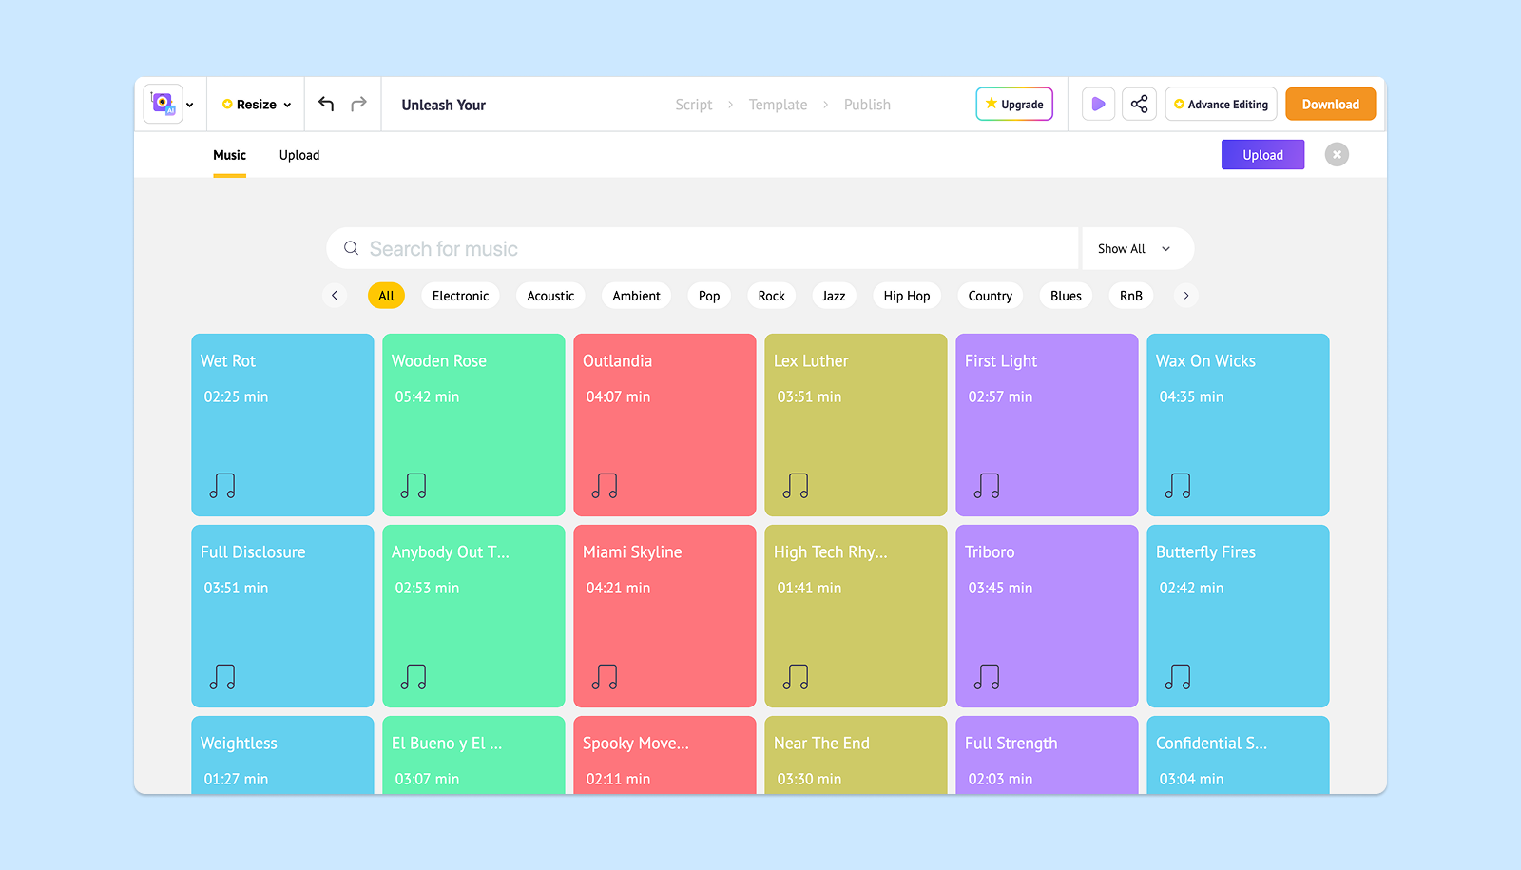Screen dimensions: 1521x870
Task: Go to the Template step
Action: (778, 105)
